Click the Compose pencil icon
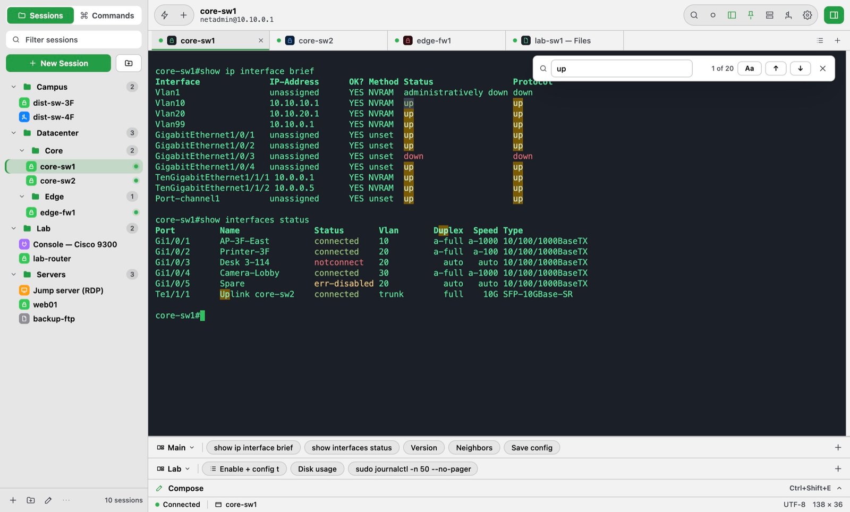 [x=159, y=488]
